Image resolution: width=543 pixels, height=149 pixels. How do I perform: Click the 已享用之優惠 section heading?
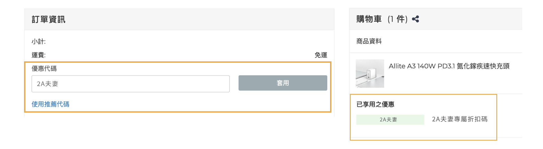point(375,105)
